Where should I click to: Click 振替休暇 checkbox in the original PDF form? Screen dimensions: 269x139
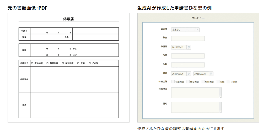[x=47, y=63]
